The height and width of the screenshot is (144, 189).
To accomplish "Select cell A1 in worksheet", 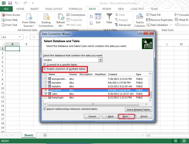I will point(12,49).
